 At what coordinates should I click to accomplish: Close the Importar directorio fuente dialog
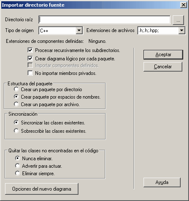pyautogui.click(x=184, y=5)
